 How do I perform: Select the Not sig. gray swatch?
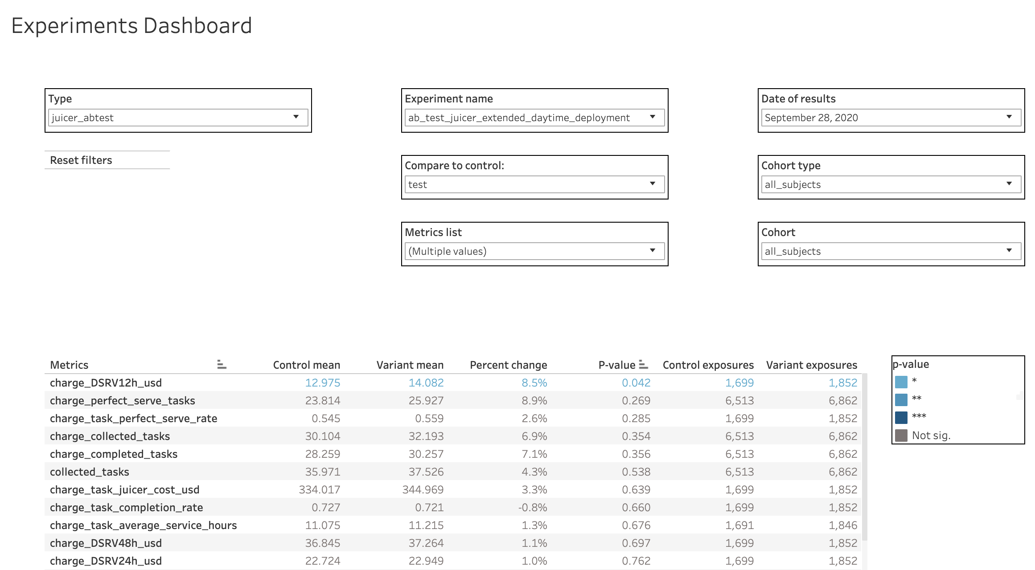tap(901, 435)
